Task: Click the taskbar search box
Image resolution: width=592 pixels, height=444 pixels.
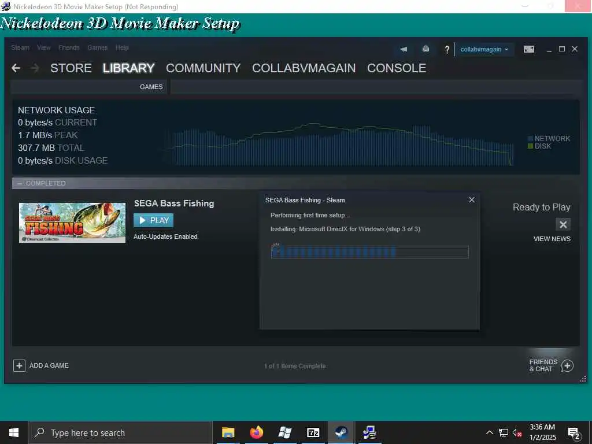Action: coord(120,432)
